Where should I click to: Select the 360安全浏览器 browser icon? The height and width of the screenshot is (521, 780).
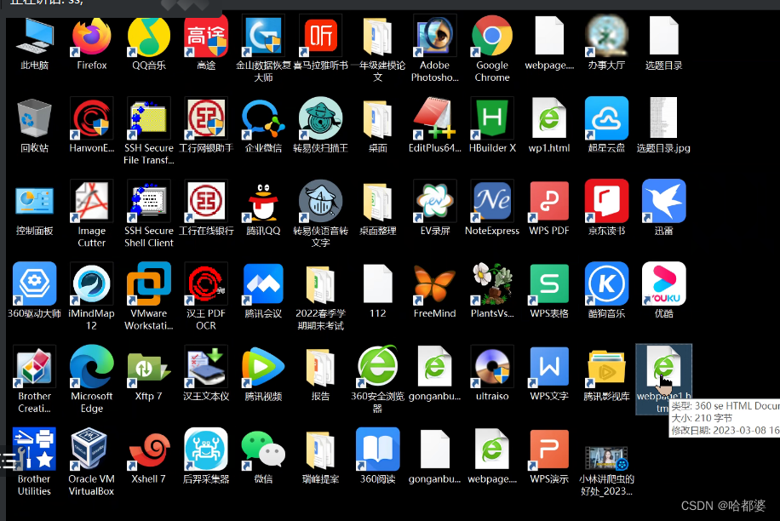pyautogui.click(x=377, y=366)
